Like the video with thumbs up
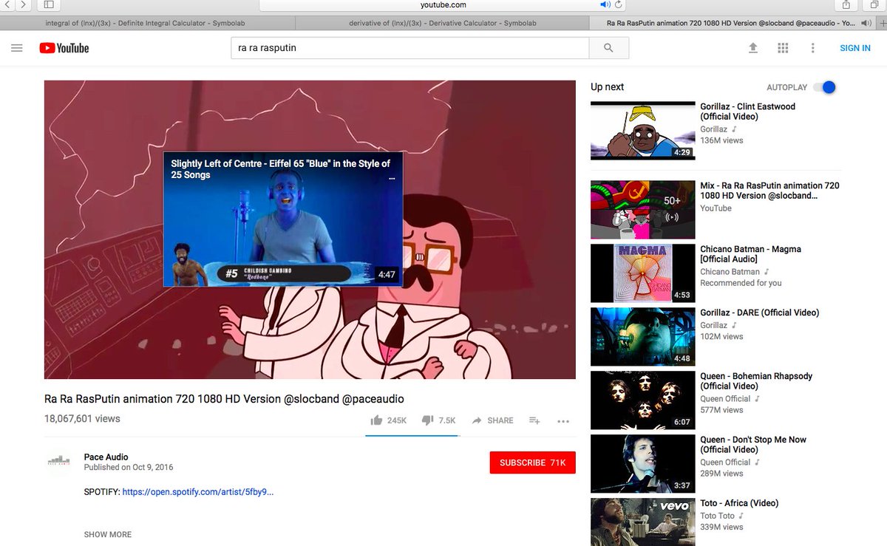The width and height of the screenshot is (887, 546). [389, 420]
